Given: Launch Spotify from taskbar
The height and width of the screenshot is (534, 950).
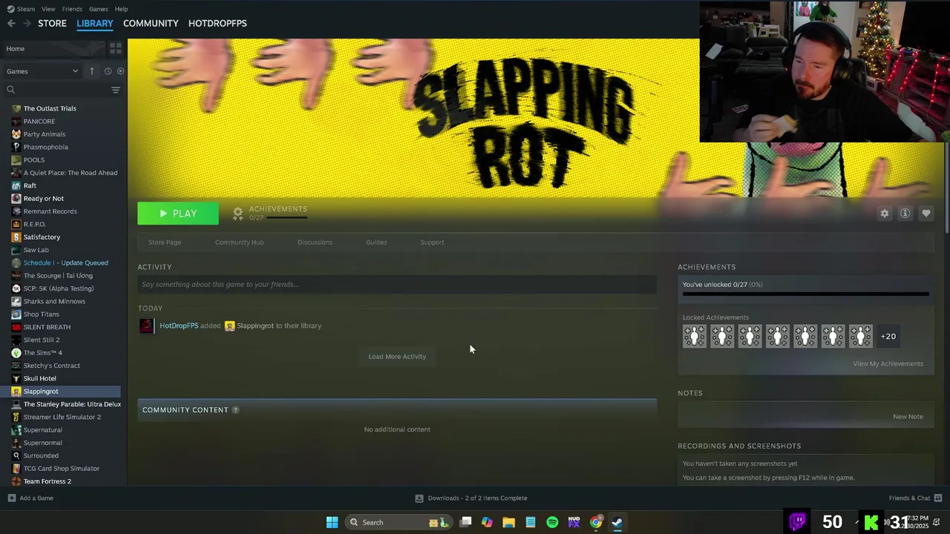Looking at the screenshot, I should [552, 522].
